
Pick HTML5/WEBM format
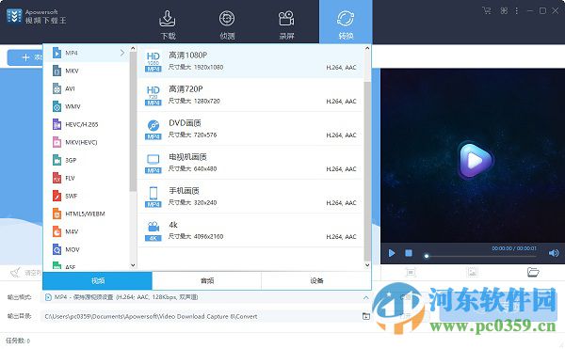pyautogui.click(x=86, y=214)
